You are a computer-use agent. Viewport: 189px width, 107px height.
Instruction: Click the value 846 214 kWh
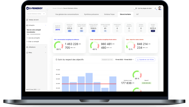(x=144, y=44)
